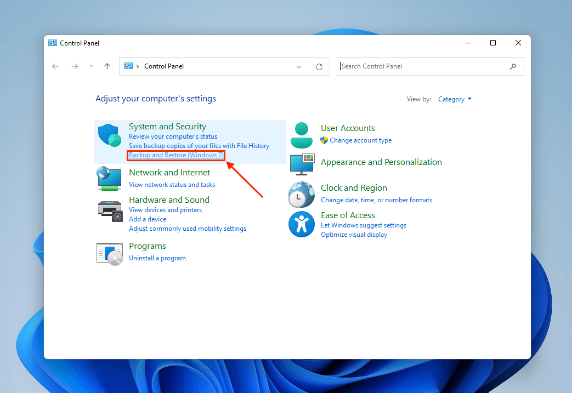Open User Accounts category

pos(348,128)
